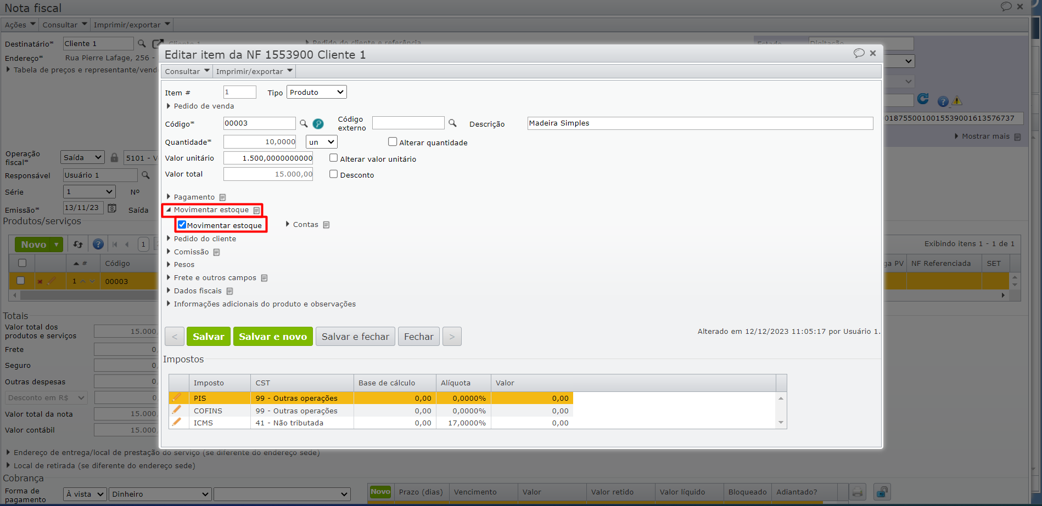The height and width of the screenshot is (506, 1042).
Task: Open the note icon beside Pagamento
Action: [x=222, y=197]
